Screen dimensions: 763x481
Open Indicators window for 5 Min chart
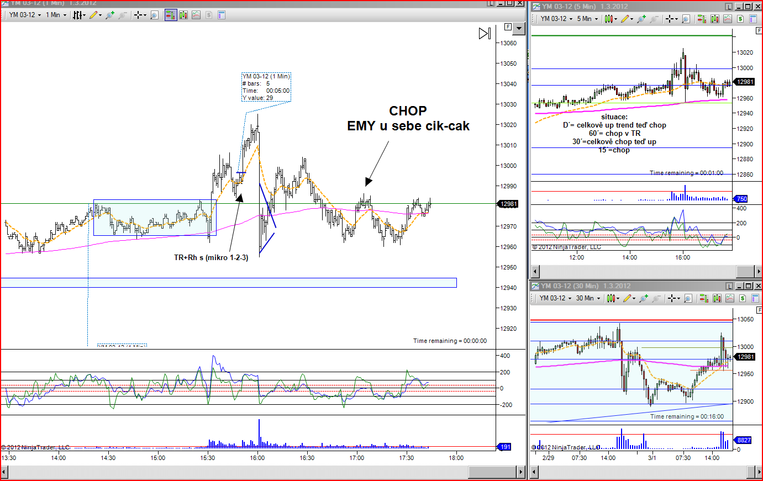(x=728, y=19)
